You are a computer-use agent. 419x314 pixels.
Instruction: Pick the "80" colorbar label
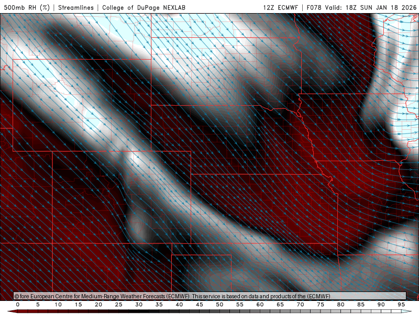(340, 305)
